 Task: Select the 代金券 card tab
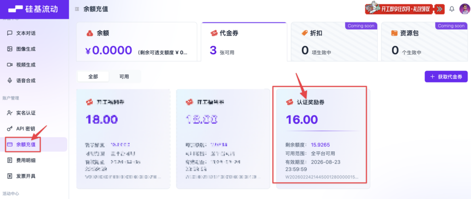(244, 41)
